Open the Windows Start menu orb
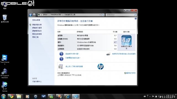Image resolution: width=177 pixels, height=99 pixels. tap(3, 97)
